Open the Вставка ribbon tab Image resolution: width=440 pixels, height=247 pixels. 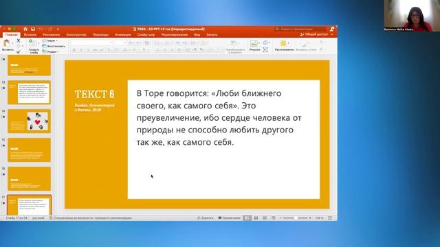point(30,35)
